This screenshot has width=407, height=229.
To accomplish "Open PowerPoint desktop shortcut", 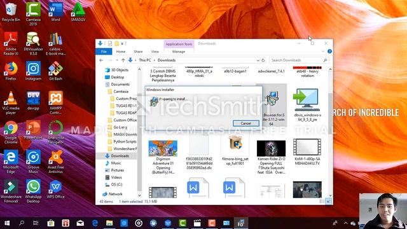I will 33,130.
